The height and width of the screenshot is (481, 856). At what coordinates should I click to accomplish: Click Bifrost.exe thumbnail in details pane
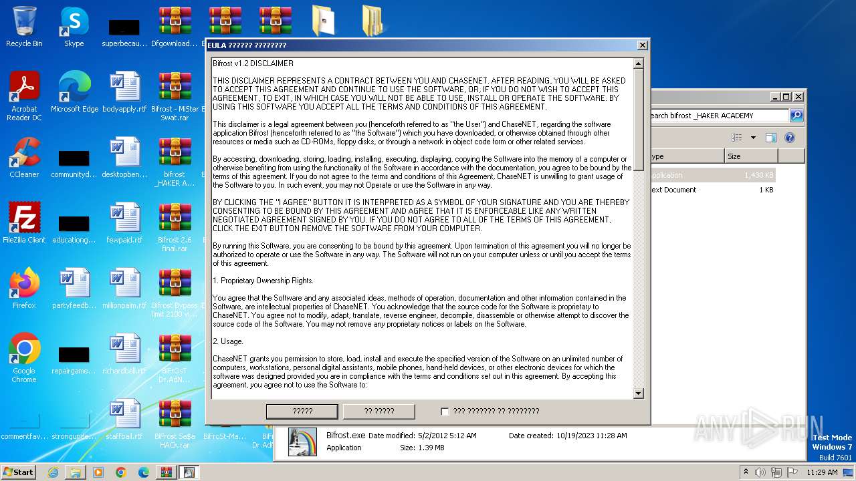click(302, 442)
